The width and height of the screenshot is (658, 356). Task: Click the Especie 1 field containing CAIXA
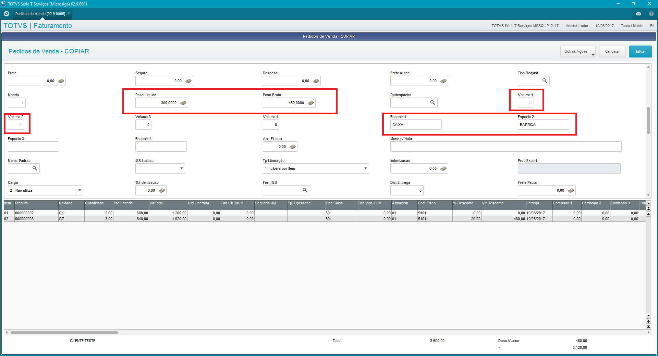[416, 125]
